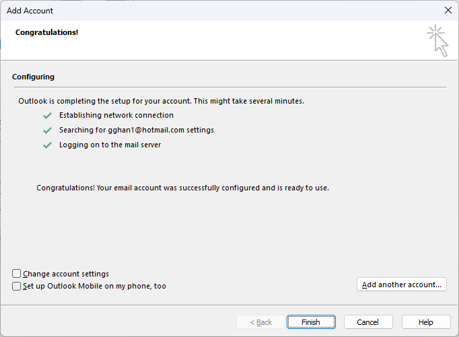Screen dimensions: 459x337
Task: Click the Outlook is completing the setup text
Action: coord(161,101)
